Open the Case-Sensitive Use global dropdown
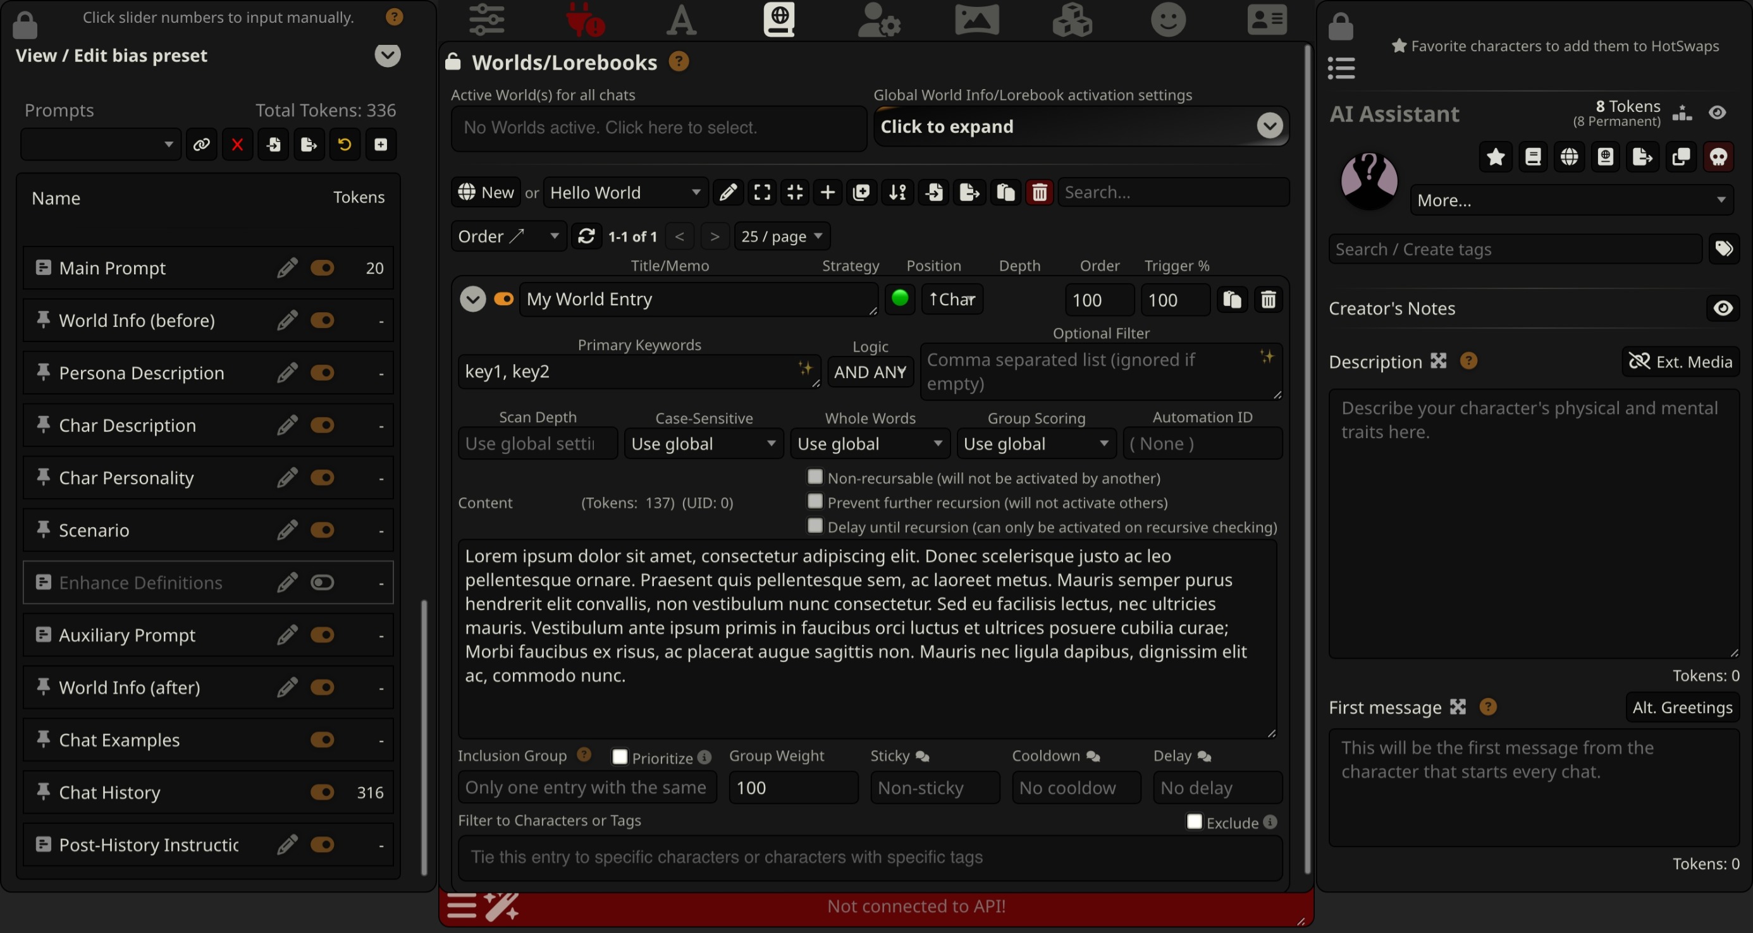This screenshot has height=933, width=1753. pos(703,444)
